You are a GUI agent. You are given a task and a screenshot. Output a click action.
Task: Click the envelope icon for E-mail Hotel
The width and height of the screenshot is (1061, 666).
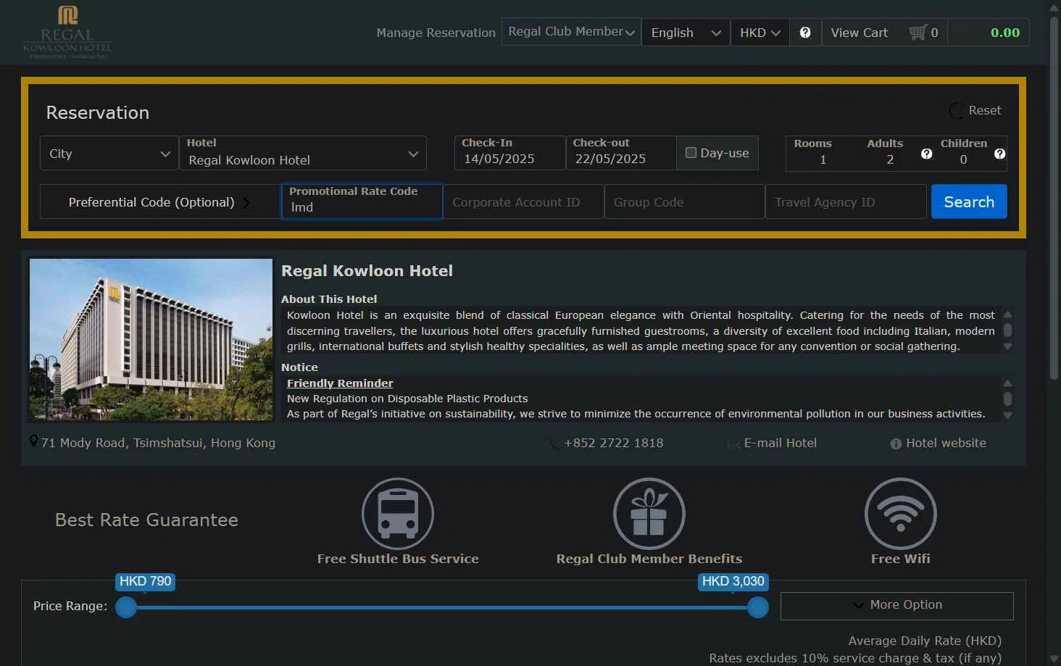(x=733, y=444)
